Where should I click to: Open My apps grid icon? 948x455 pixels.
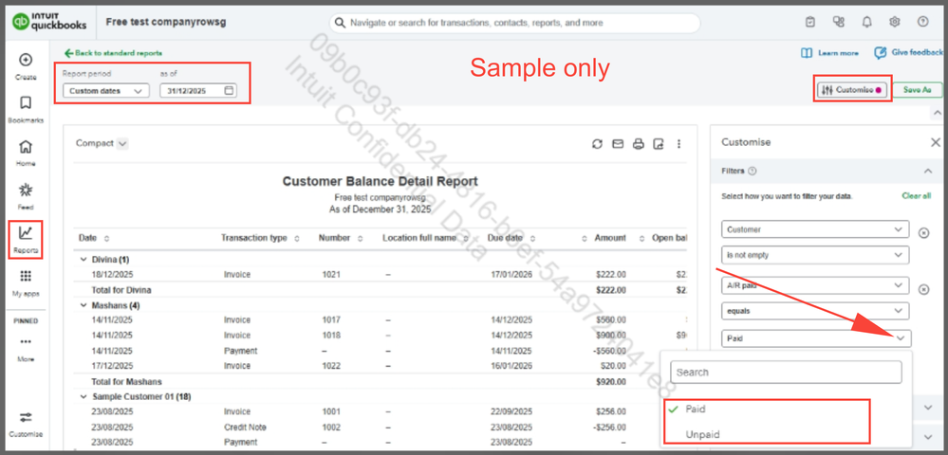(x=26, y=276)
